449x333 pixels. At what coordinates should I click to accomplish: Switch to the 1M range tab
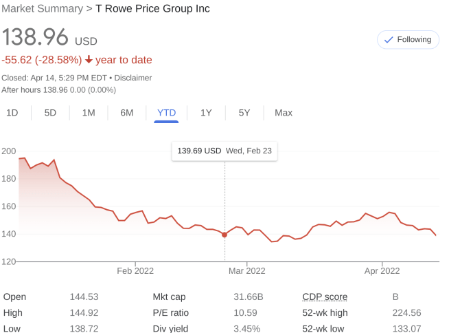(x=89, y=113)
